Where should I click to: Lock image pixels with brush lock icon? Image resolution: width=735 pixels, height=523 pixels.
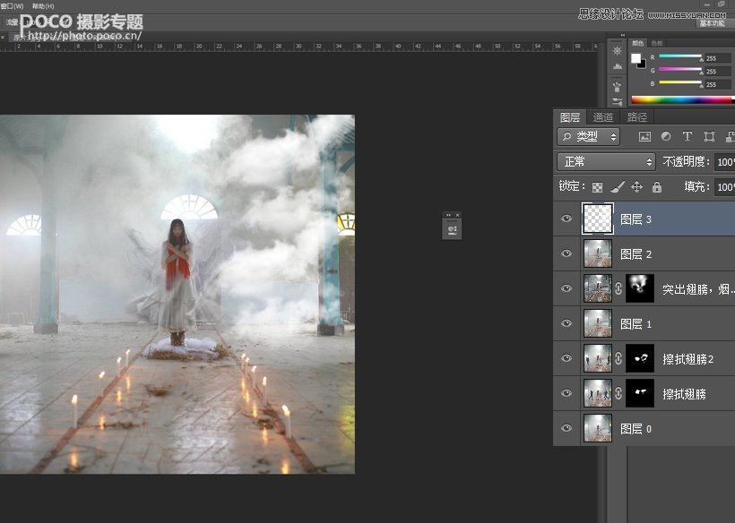click(x=617, y=185)
